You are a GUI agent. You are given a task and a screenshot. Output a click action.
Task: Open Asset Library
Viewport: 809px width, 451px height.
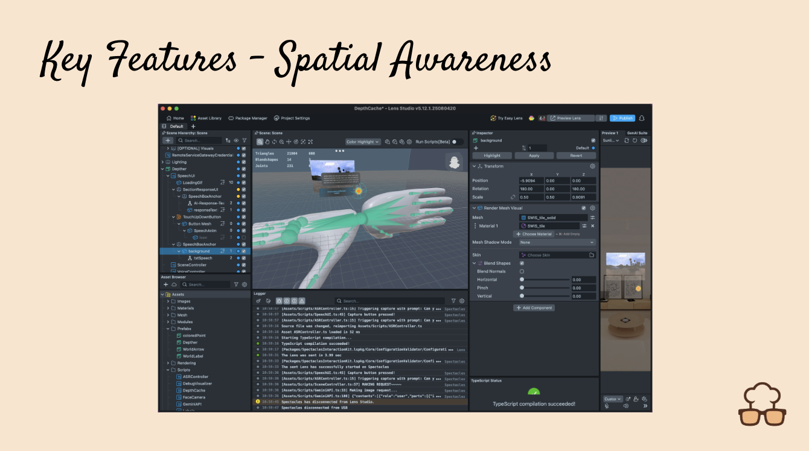tap(206, 118)
